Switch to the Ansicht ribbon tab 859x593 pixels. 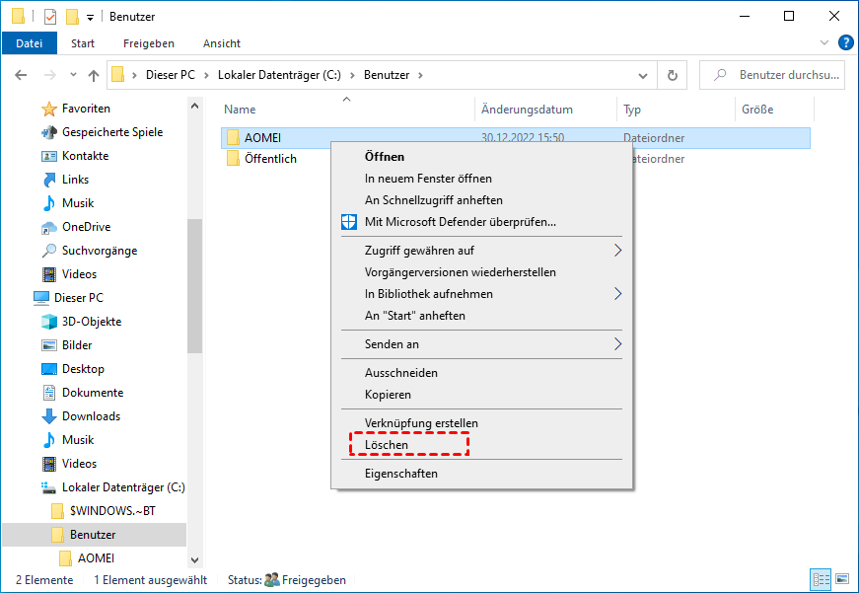tap(221, 43)
